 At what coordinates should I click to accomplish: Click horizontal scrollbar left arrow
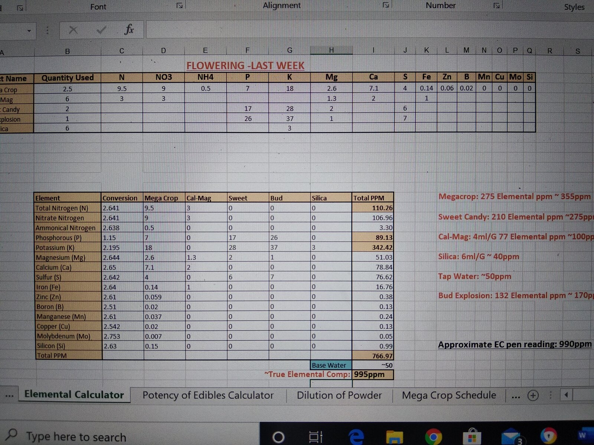tap(566, 395)
